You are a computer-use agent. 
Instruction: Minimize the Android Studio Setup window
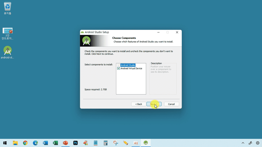pos(158,32)
